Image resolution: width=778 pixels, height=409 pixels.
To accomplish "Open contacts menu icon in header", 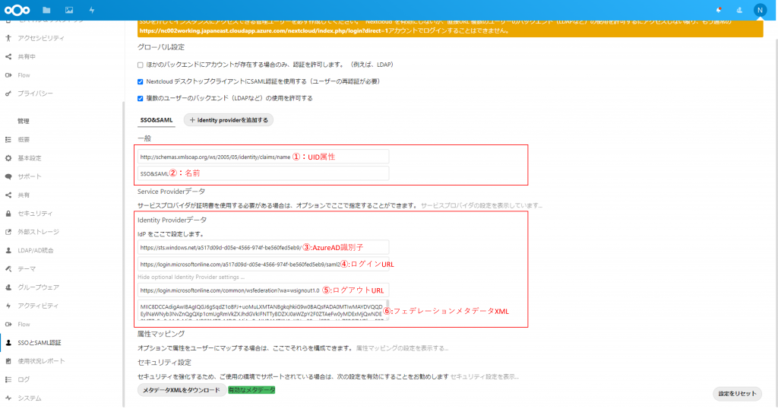I will [739, 10].
